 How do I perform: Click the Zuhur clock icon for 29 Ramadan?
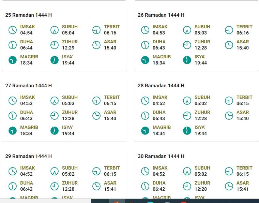[x=55, y=186]
